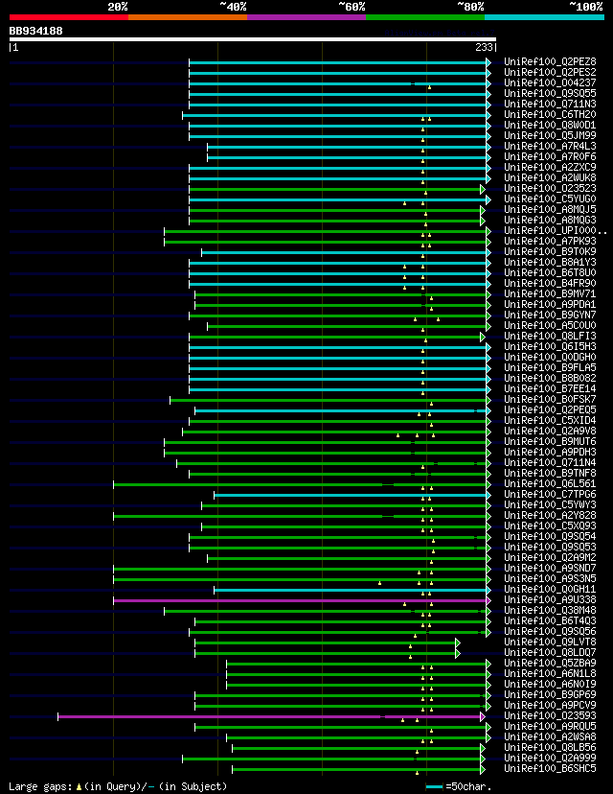
Task: Select the UniRef100_Q6I5H3 entry
Action: point(550,347)
